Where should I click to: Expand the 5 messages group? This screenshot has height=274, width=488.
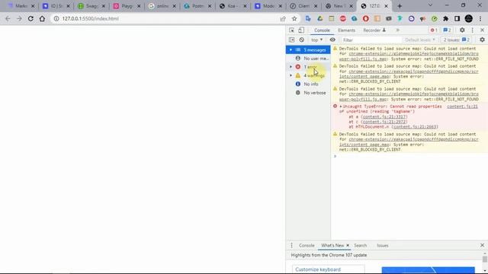[x=291, y=49]
